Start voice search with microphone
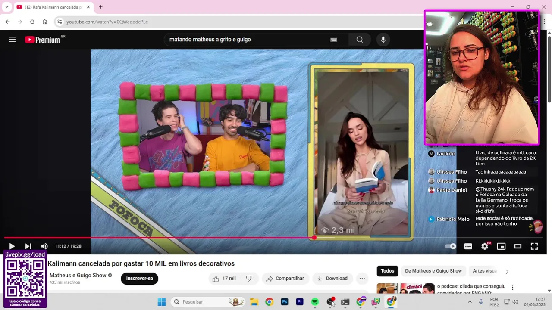The height and width of the screenshot is (310, 552). tap(383, 40)
